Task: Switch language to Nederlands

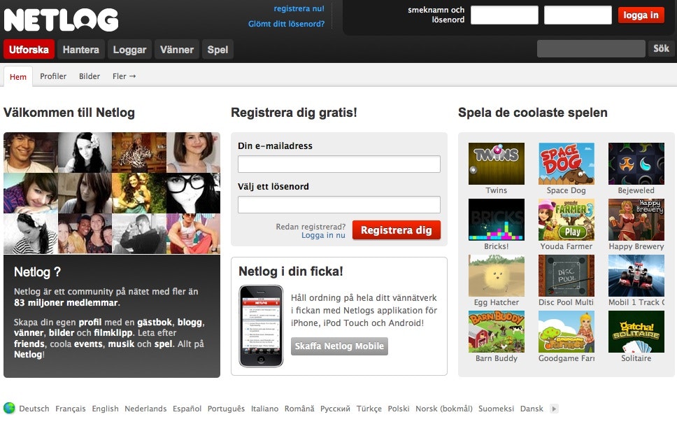Action: [x=145, y=409]
